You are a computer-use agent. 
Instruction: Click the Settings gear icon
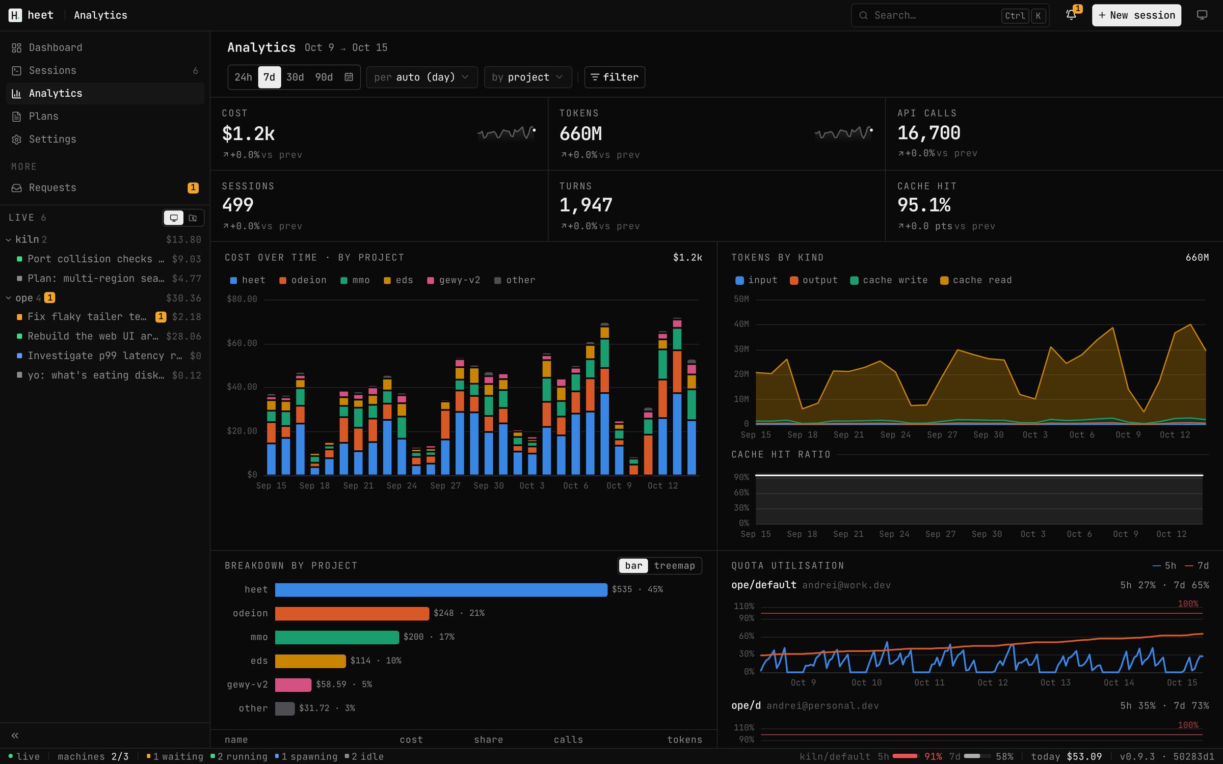click(x=17, y=140)
